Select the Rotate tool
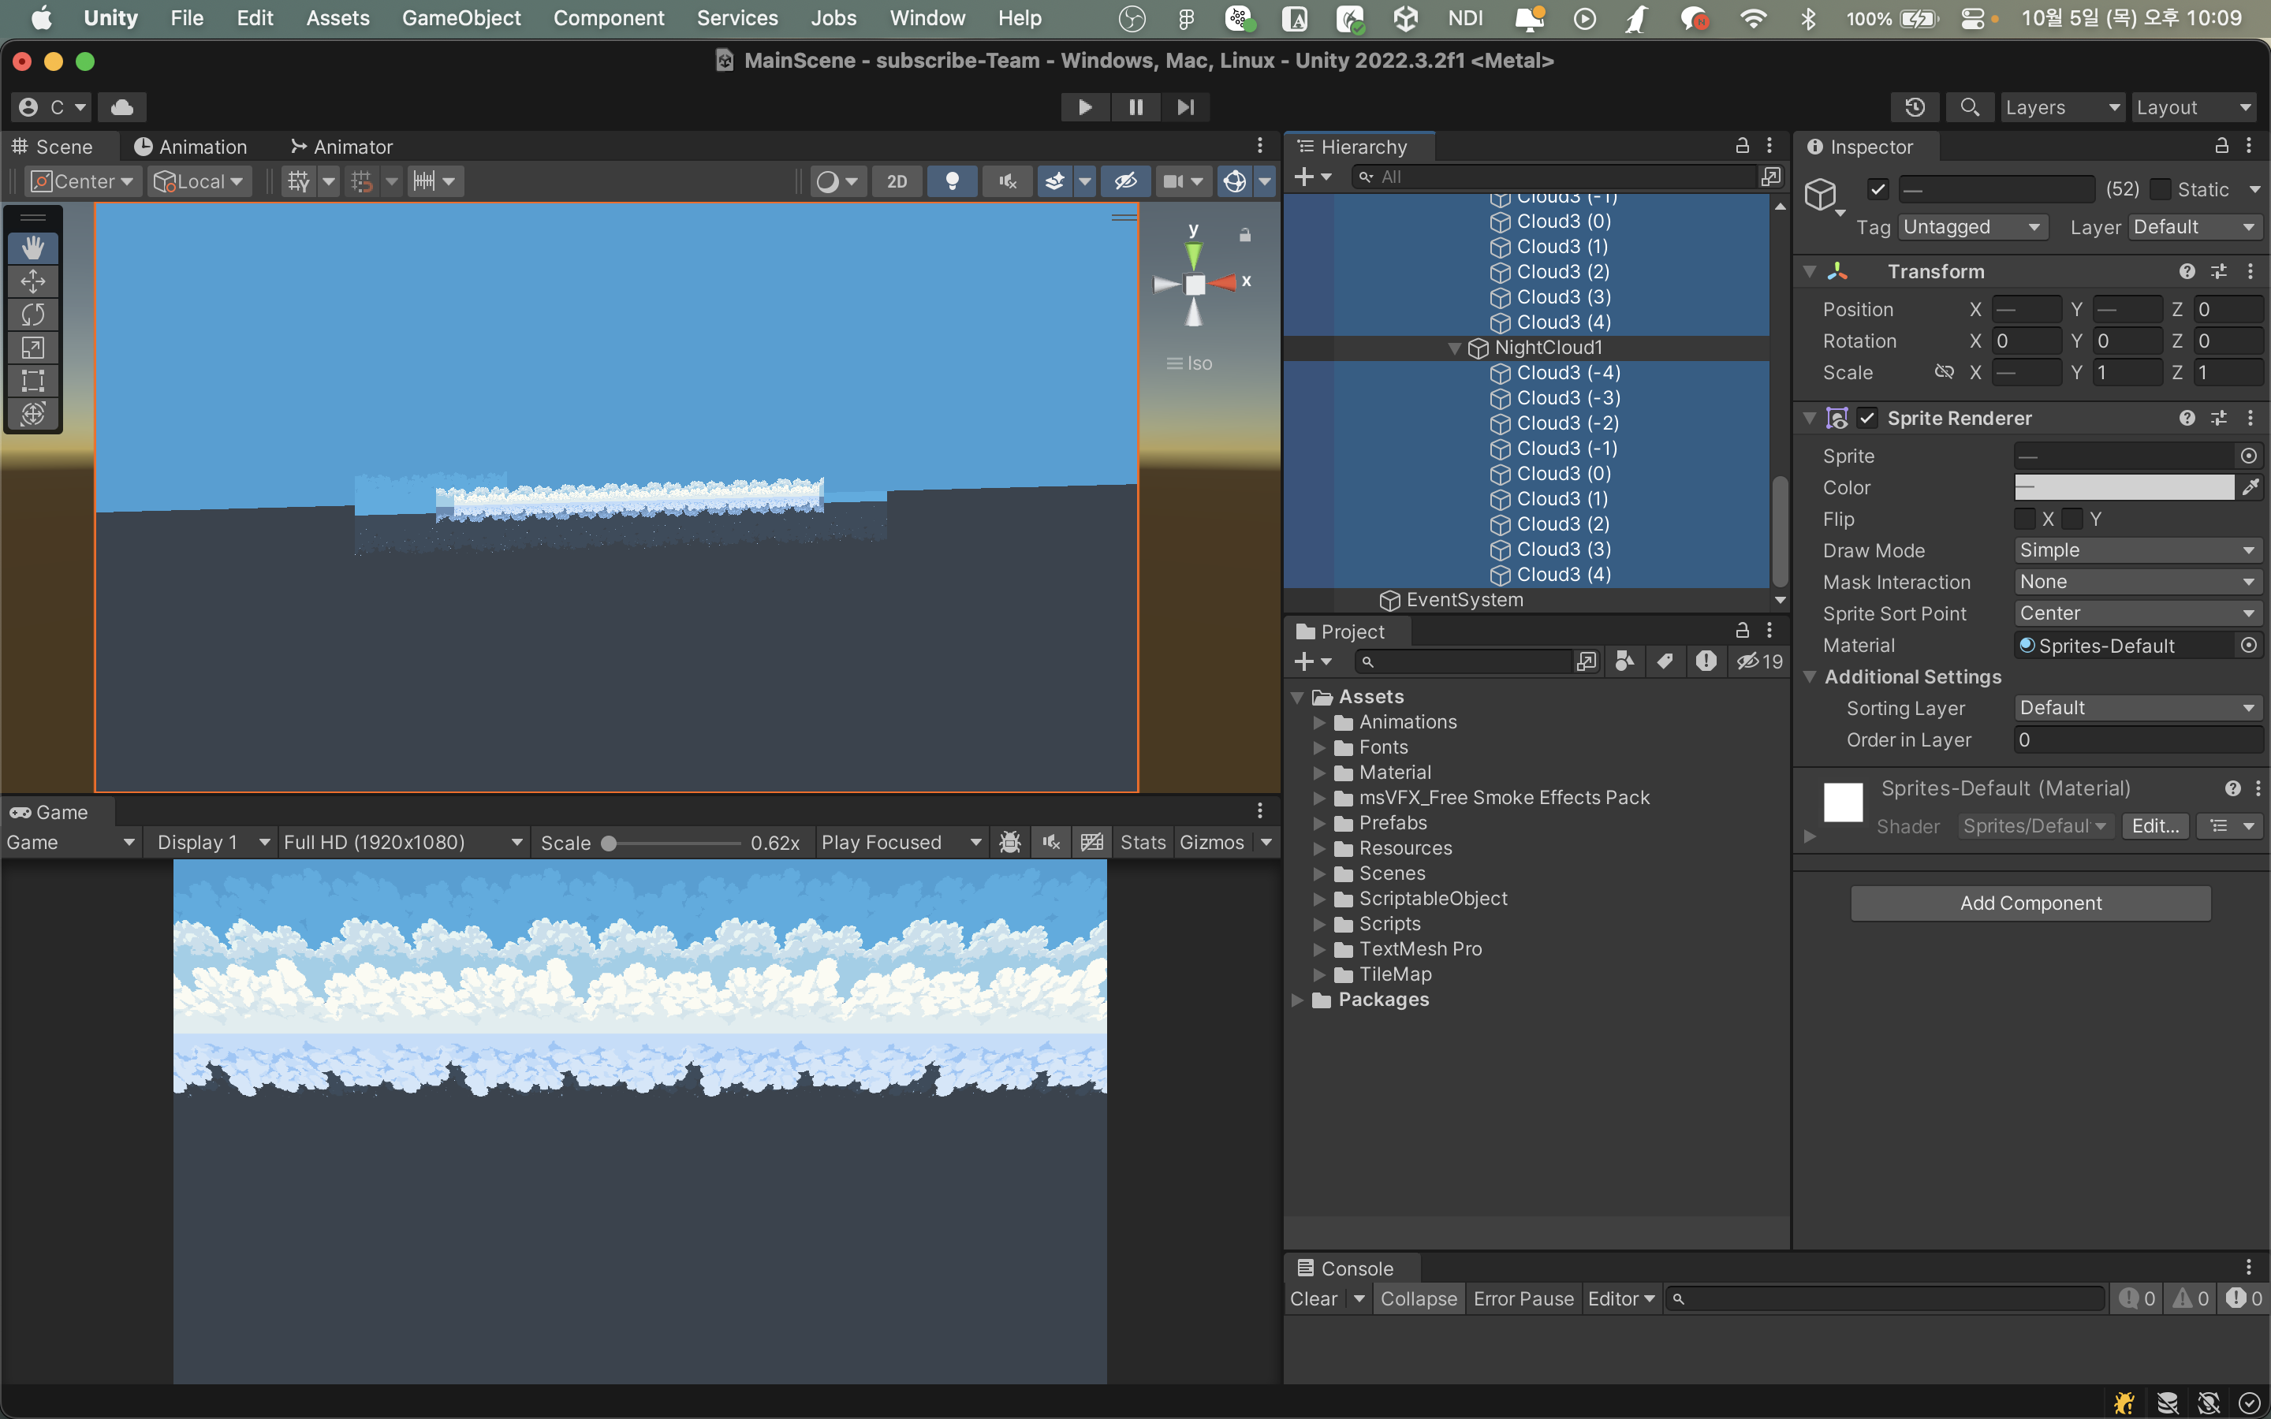Screen dimensions: 2271x1419 (x=33, y=315)
